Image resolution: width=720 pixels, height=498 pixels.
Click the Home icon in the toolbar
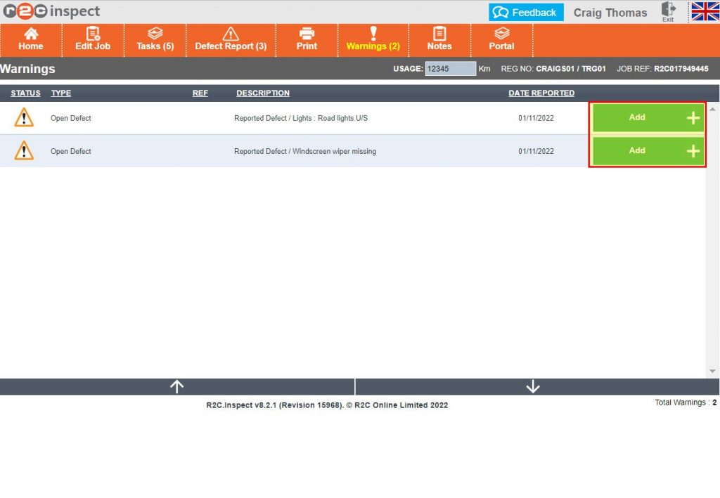[x=30, y=40]
